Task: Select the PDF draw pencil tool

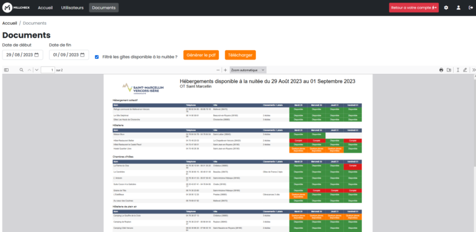Action: tap(465, 70)
